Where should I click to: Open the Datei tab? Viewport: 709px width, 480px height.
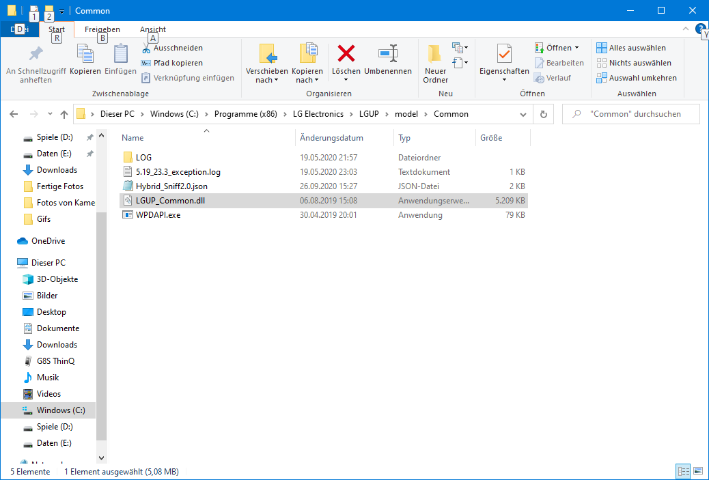[x=19, y=29]
